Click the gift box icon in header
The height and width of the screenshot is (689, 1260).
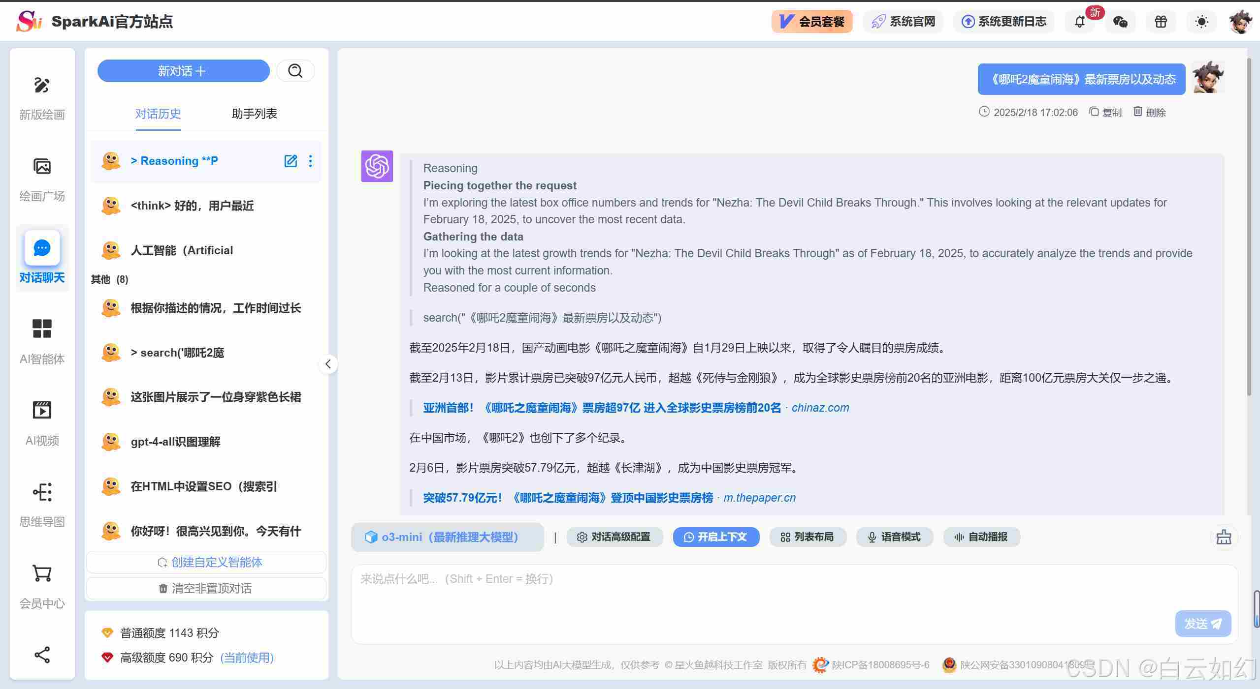coord(1161,22)
